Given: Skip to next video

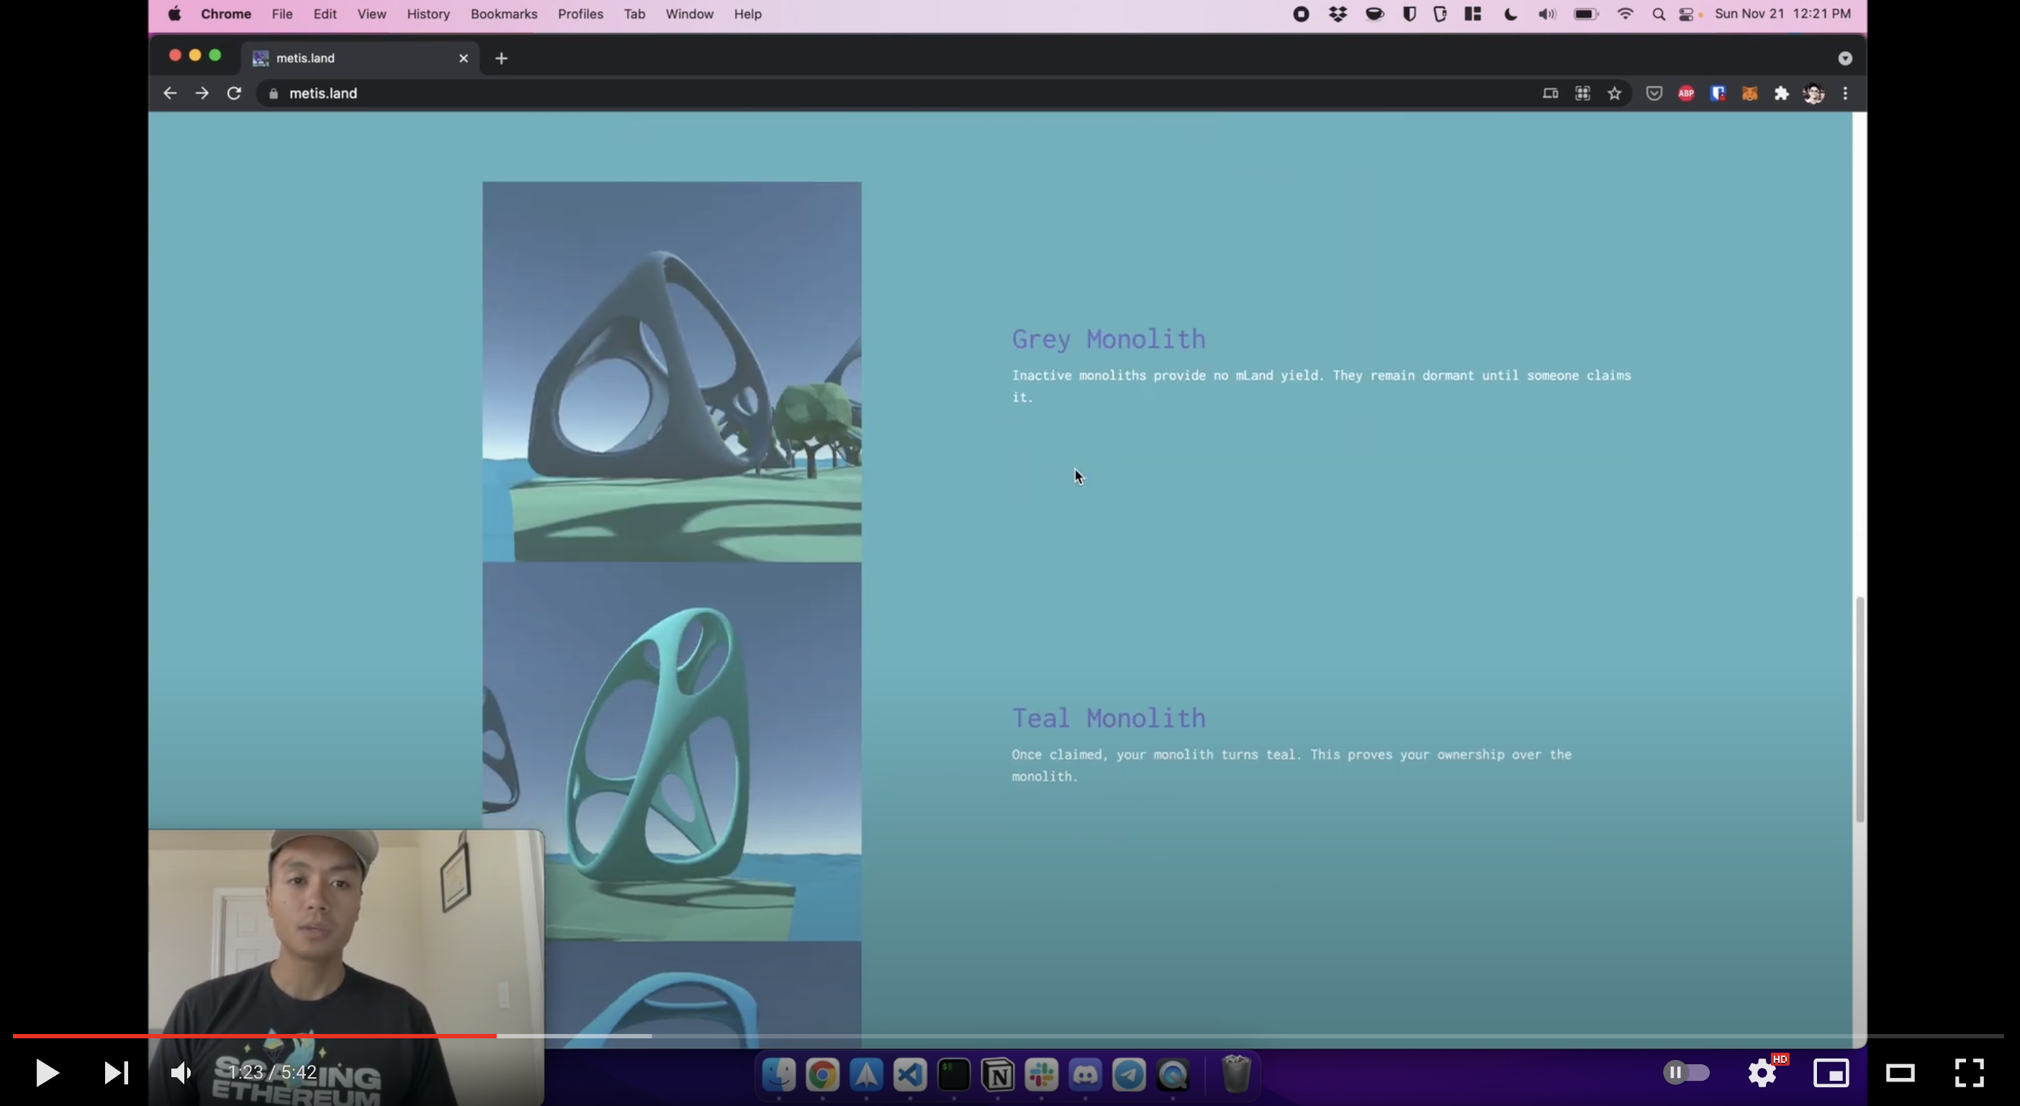Looking at the screenshot, I should pyautogui.click(x=116, y=1072).
